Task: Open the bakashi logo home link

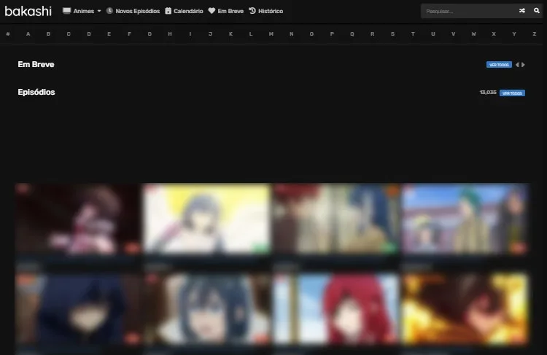Action: coord(28,11)
